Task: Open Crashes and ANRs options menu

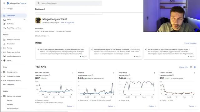Action: click(x=194, y=73)
